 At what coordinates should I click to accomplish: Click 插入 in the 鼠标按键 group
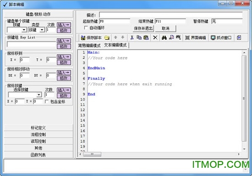click(64, 90)
